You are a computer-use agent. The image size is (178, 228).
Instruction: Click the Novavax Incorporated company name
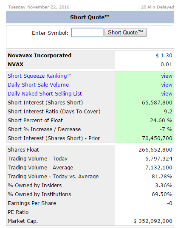(40, 55)
